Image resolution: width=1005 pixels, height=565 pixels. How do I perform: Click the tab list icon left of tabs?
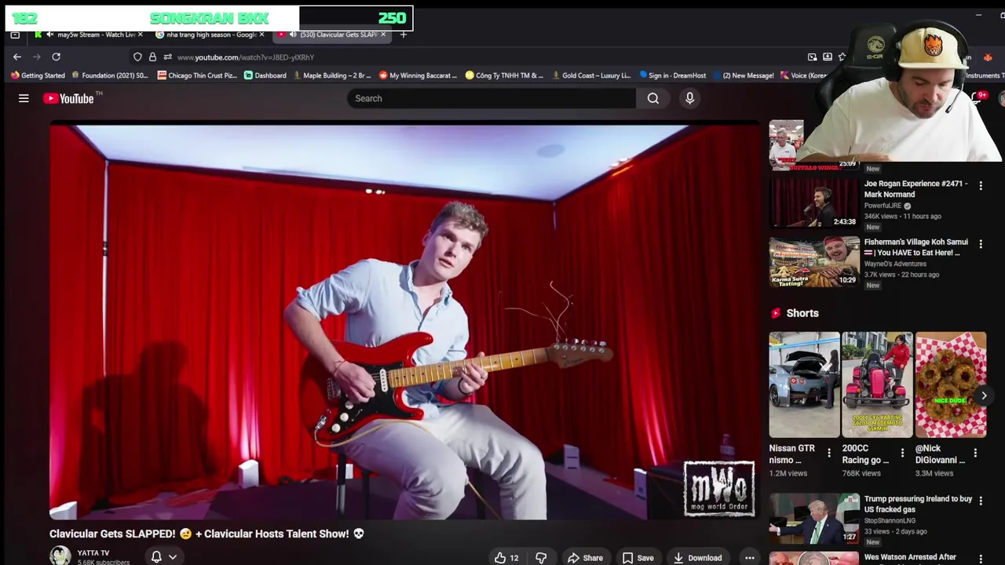(x=15, y=35)
